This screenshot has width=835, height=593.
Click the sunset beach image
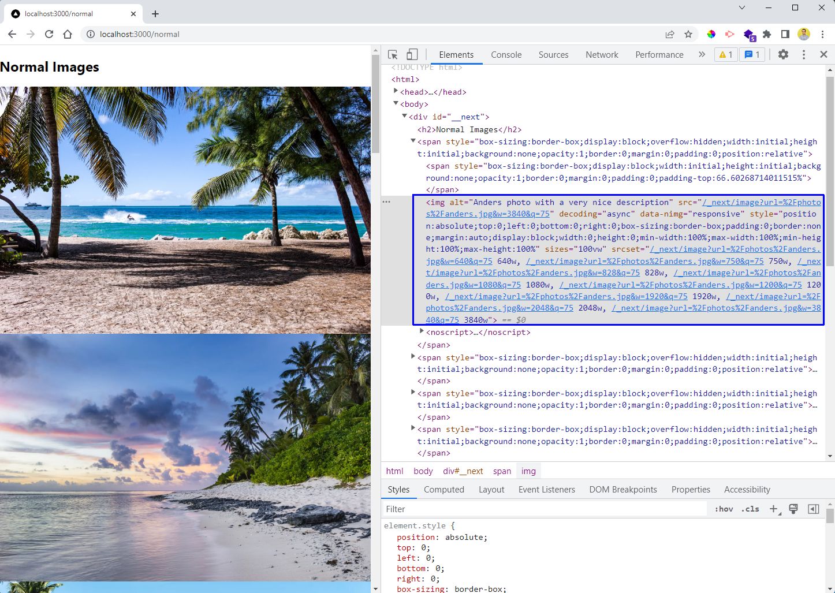(x=185, y=457)
